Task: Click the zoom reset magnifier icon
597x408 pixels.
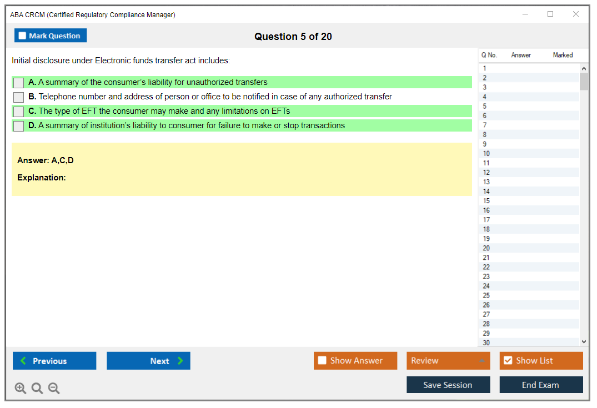Action: [37, 389]
